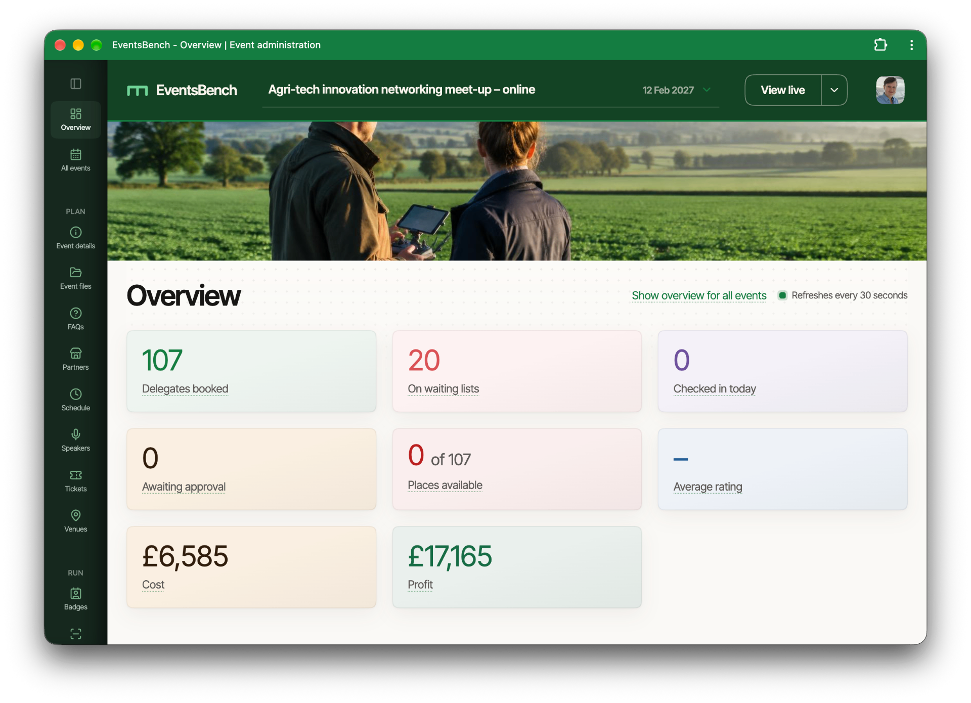Viewport: 971px width, 703px height.
Task: Click the scan icon below Badges
Action: click(x=76, y=634)
